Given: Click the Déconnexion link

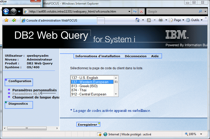Looking at the screenshot, I should click(136, 56).
